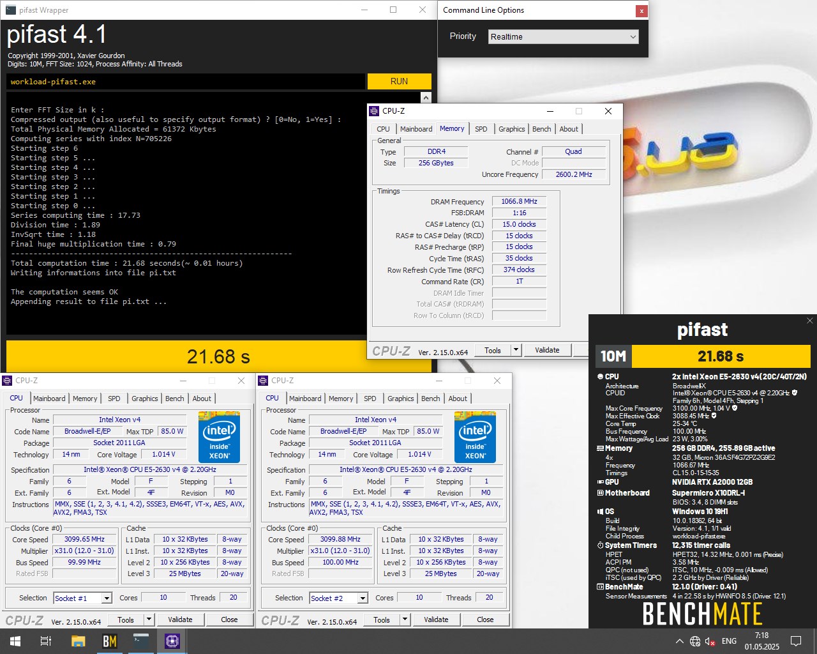Open About tab in CPU-Z Memory window
This screenshot has height=654, width=817.
(569, 129)
